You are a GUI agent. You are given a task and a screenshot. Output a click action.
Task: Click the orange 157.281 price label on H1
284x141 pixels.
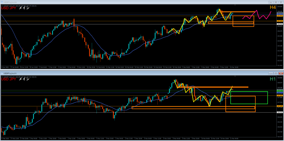pyautogui.click(x=279, y=106)
